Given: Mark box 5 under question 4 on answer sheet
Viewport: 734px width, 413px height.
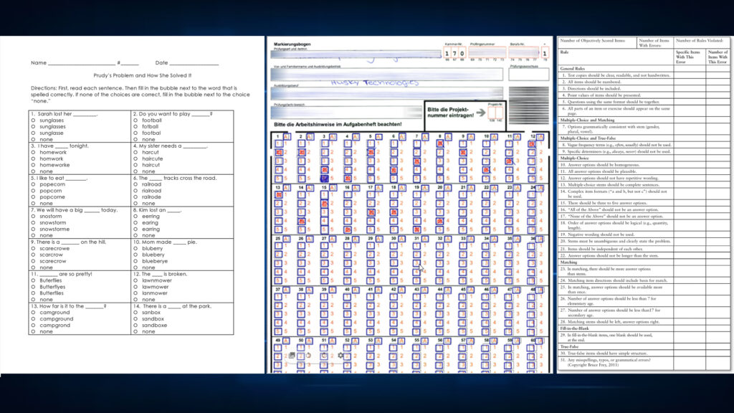Looking at the screenshot, I should tap(348, 179).
